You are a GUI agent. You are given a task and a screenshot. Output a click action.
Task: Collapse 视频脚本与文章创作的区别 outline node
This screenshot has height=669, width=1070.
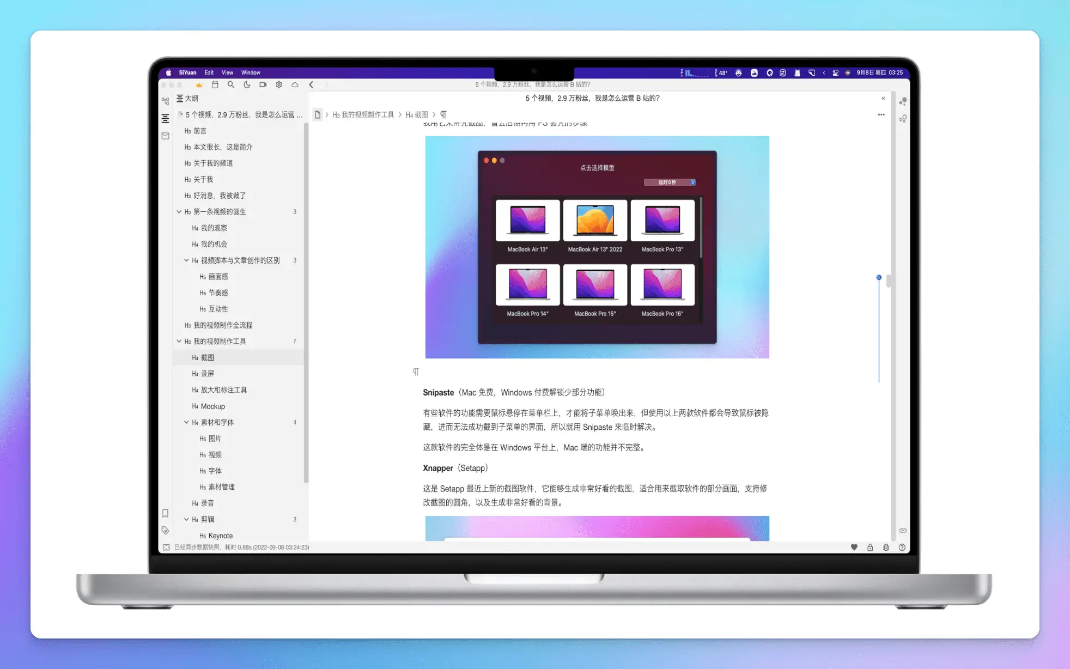point(186,260)
